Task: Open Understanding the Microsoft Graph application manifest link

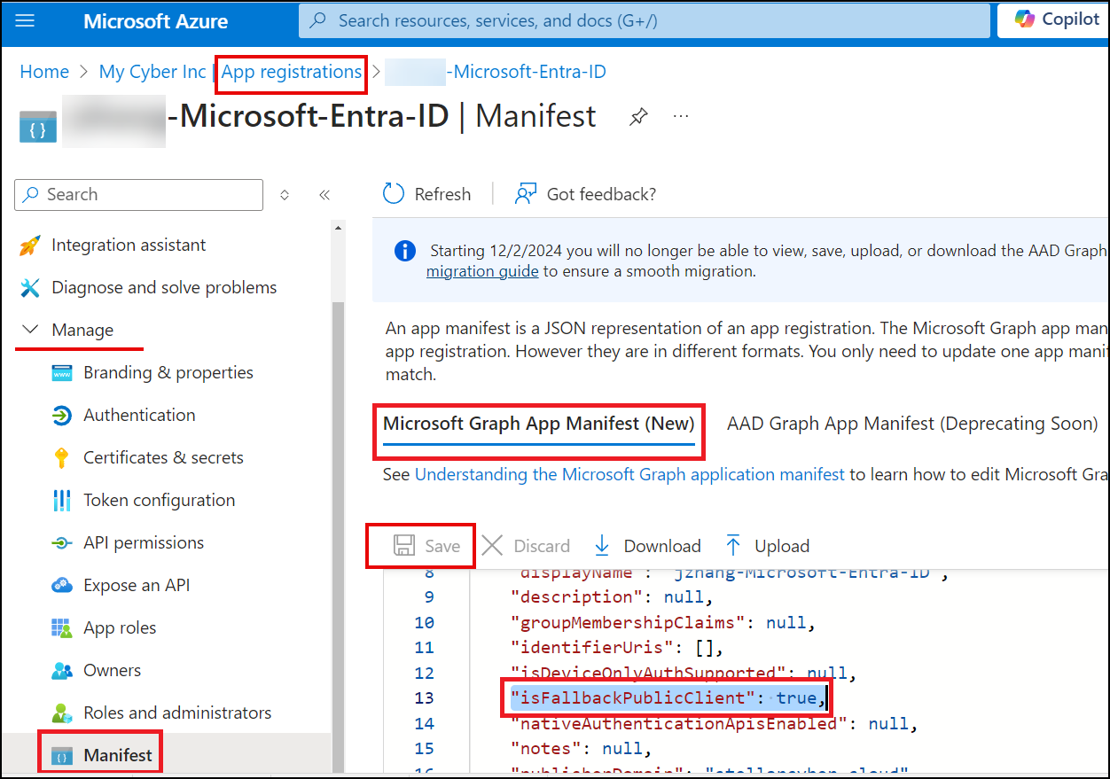Action: point(629,474)
